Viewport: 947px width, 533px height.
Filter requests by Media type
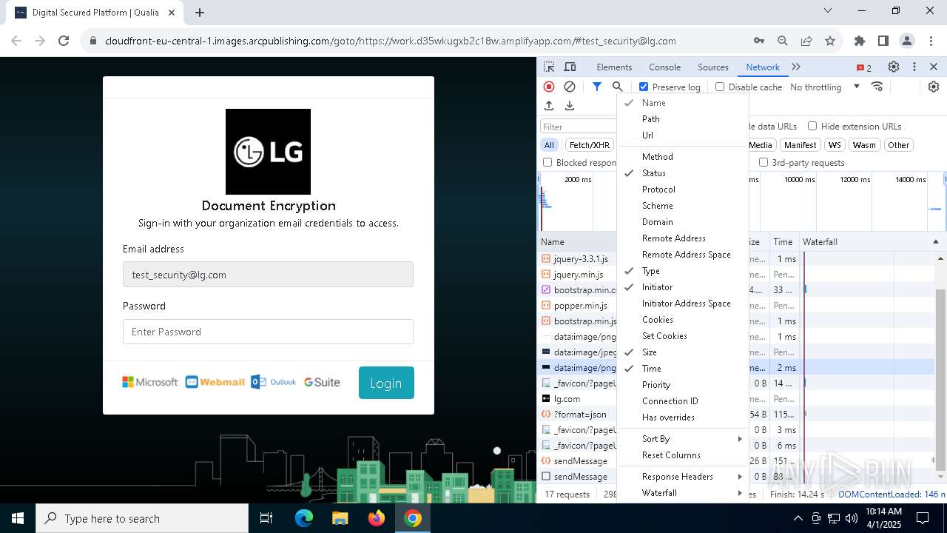pyautogui.click(x=761, y=145)
